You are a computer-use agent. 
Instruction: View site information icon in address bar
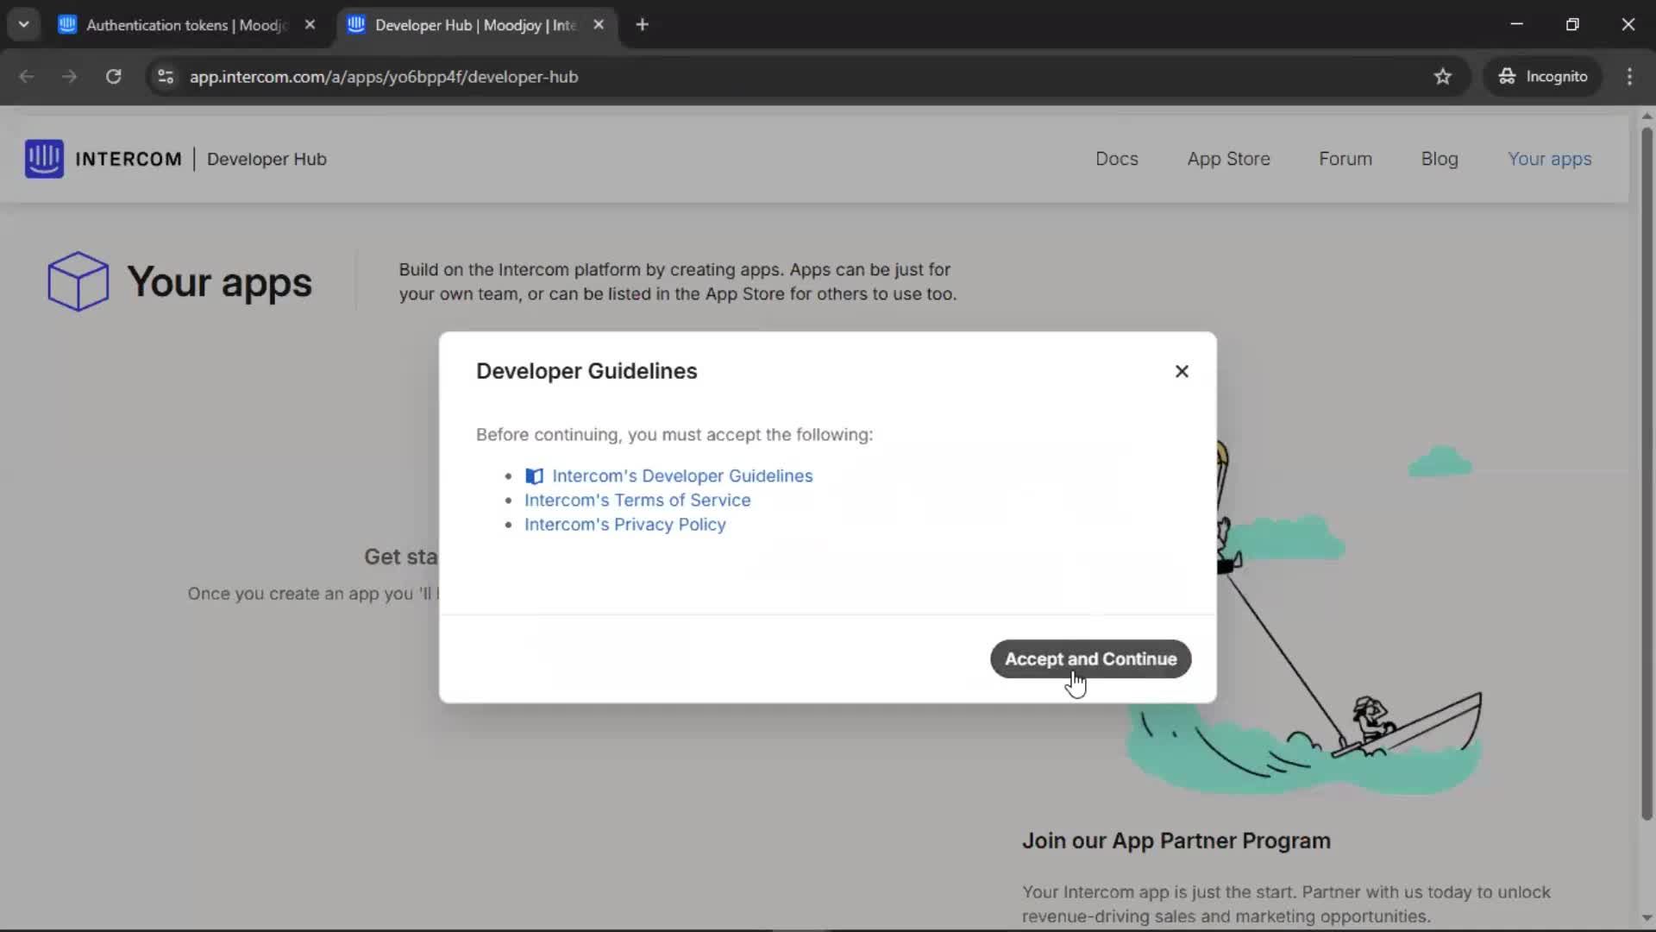click(166, 77)
